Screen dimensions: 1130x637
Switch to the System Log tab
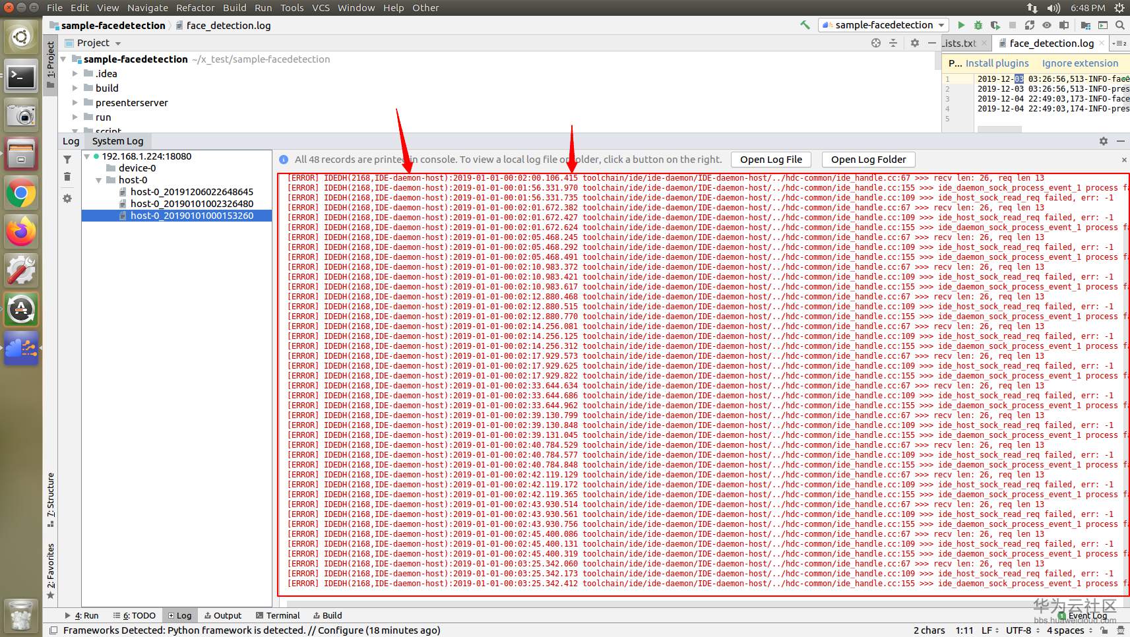[117, 141]
